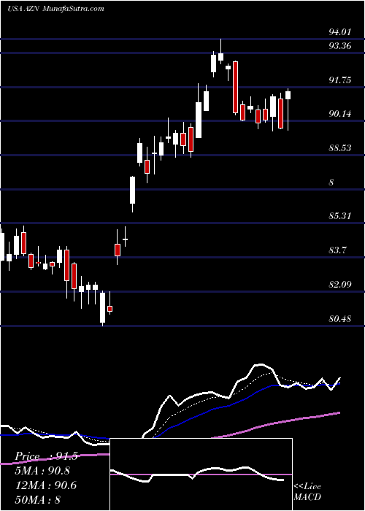Click the 85.31 price axis label
Screen dimensions: 365x511
(x=340, y=215)
